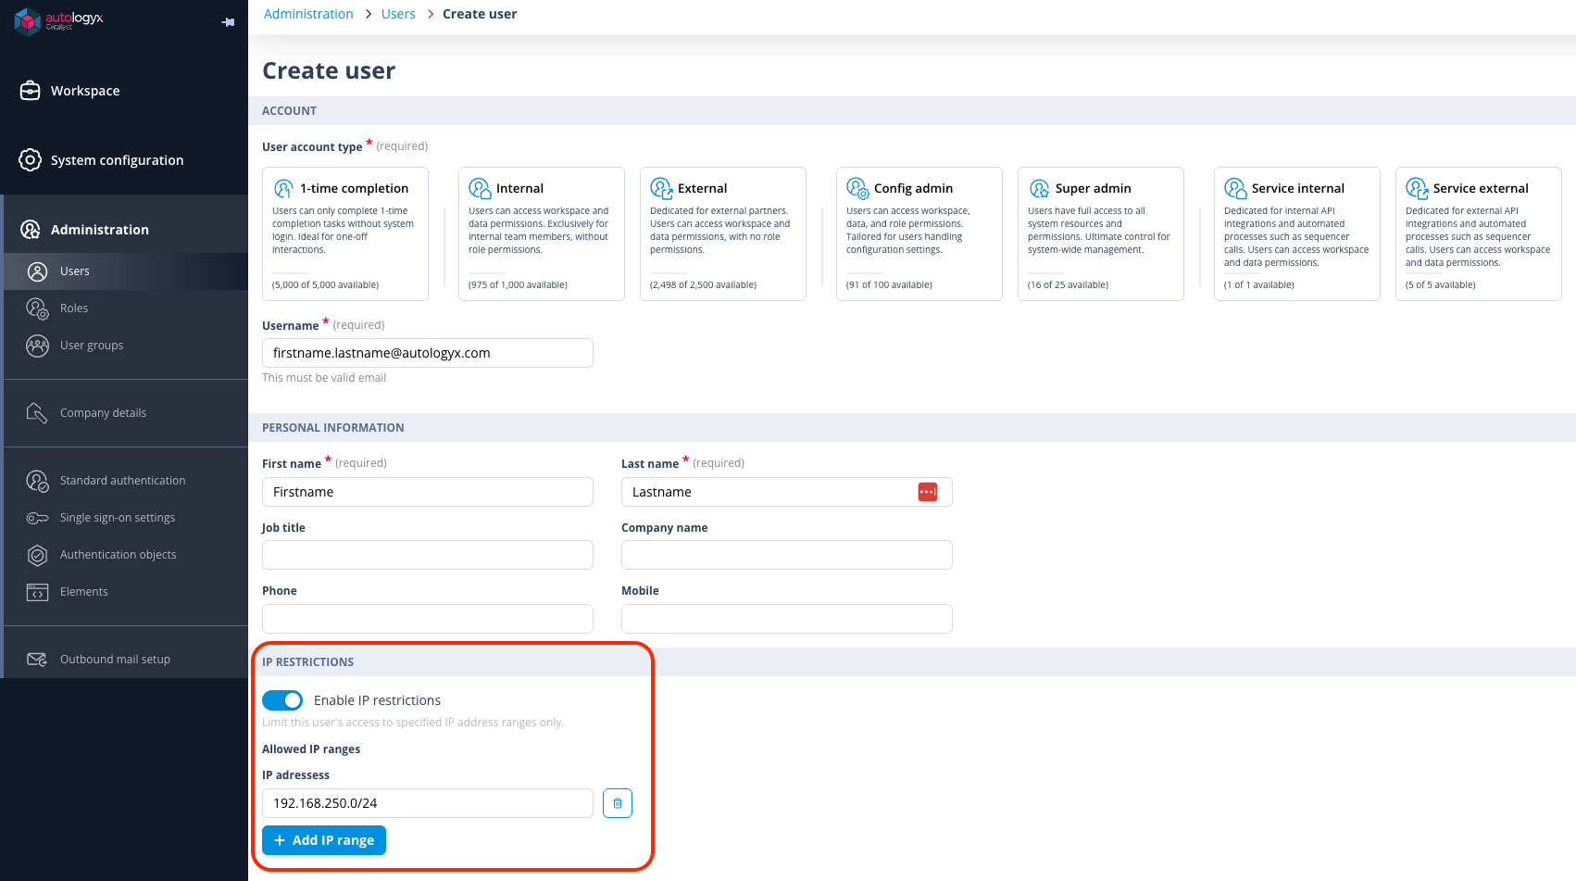Click the External account type icon
1576x881 pixels.
click(x=661, y=188)
